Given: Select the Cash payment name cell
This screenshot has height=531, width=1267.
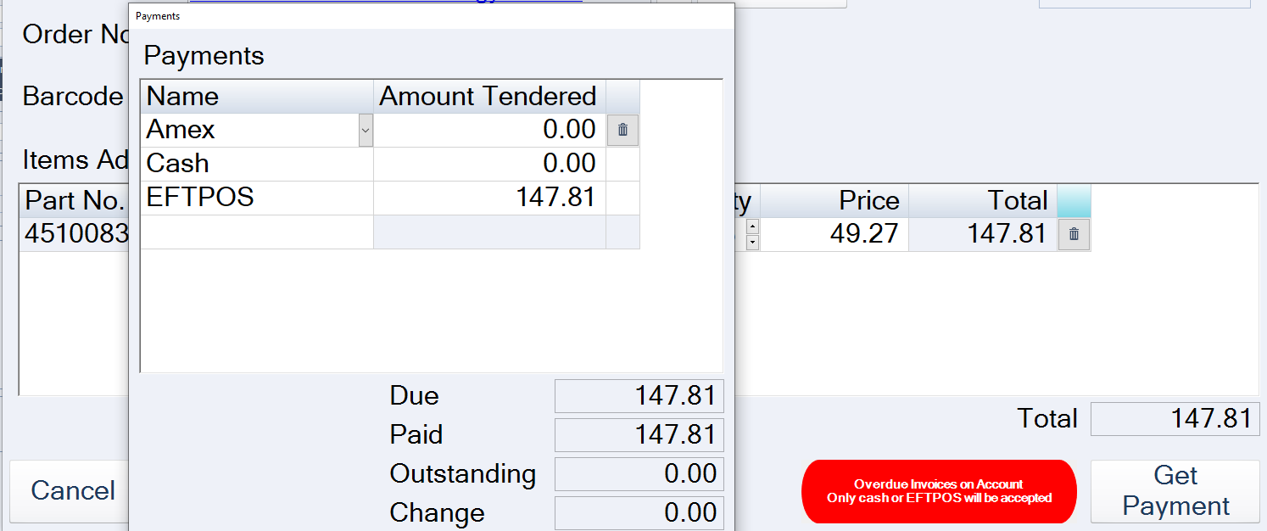Looking at the screenshot, I should tap(257, 164).
